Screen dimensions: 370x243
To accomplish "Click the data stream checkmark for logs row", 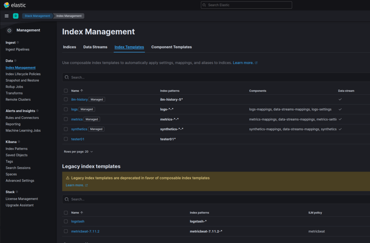I will [340, 109].
